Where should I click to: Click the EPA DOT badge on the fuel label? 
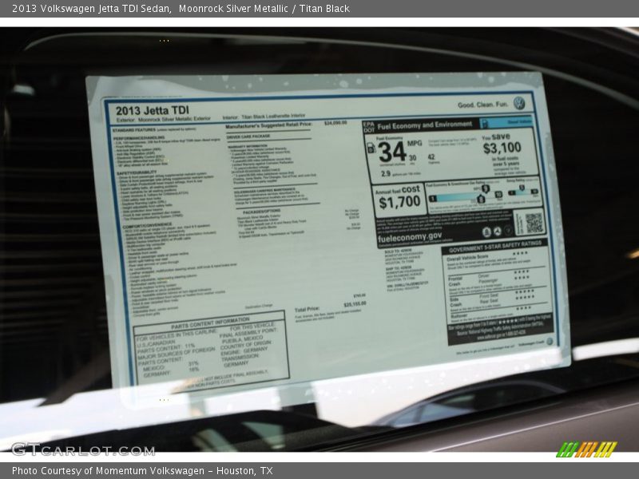pos(369,127)
